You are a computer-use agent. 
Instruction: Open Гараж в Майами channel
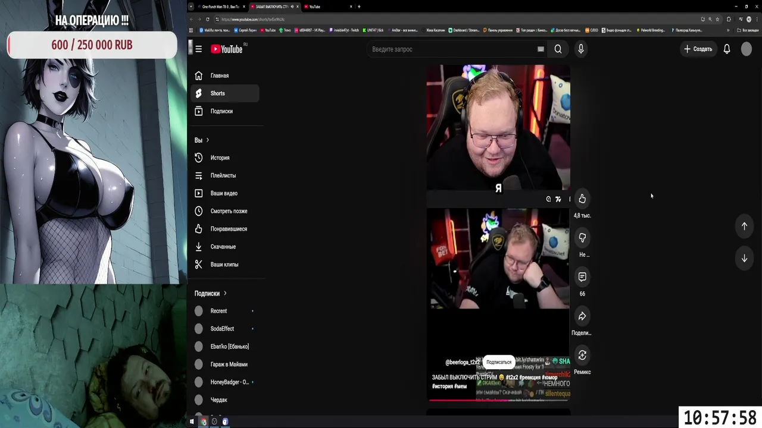[224, 364]
